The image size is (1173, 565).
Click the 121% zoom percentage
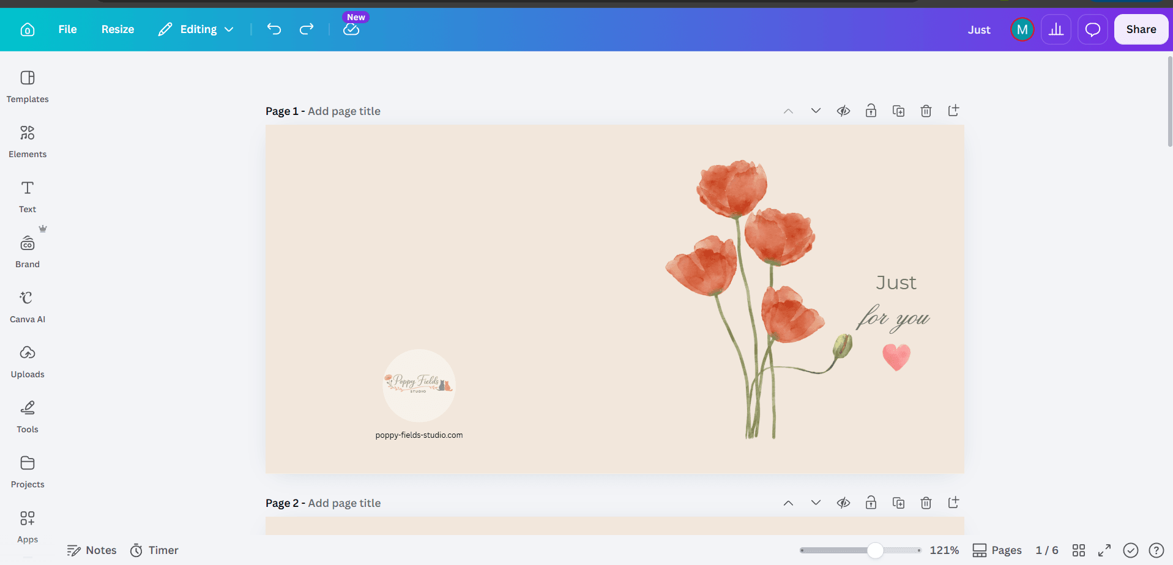(944, 550)
